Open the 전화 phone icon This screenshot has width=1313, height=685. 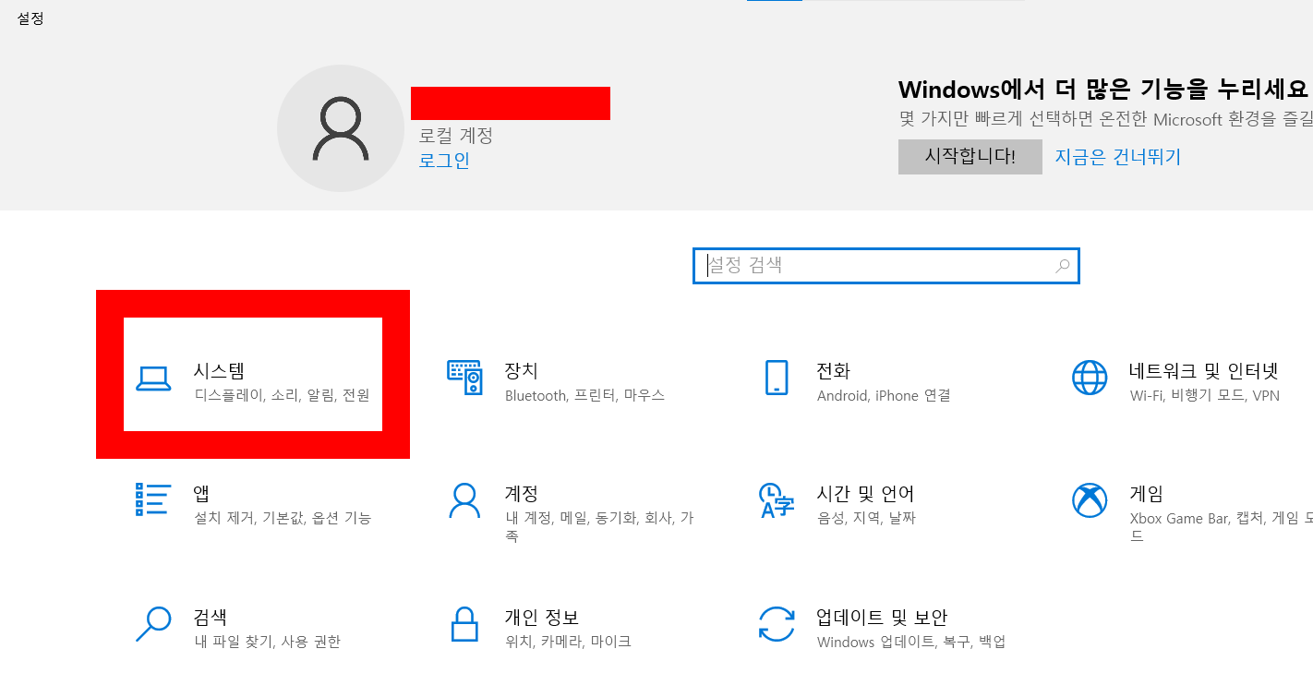(777, 378)
